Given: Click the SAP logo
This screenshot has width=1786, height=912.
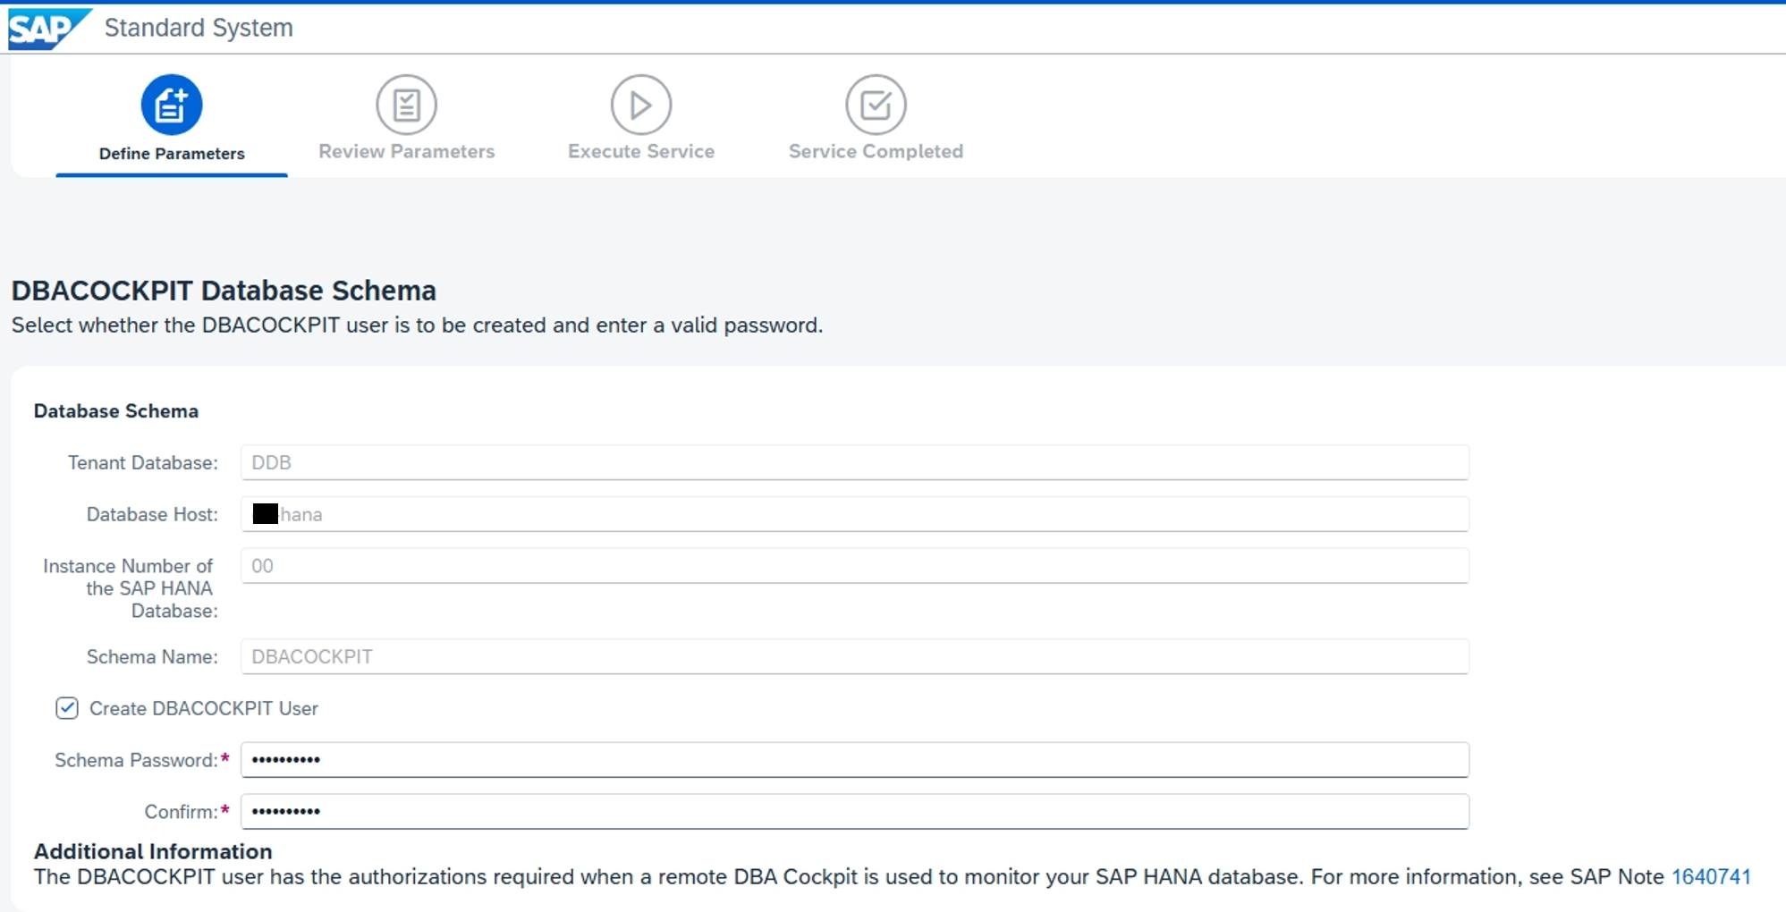Looking at the screenshot, I should (48, 29).
